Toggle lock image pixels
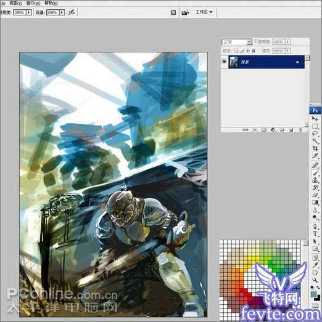The width and height of the screenshot is (322, 322). [242, 50]
